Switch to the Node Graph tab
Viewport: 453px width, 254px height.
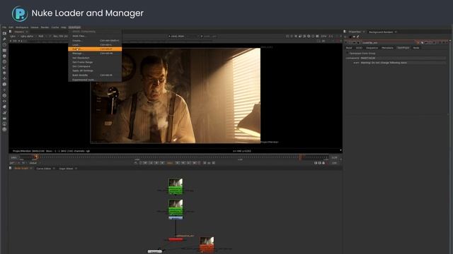point(21,169)
